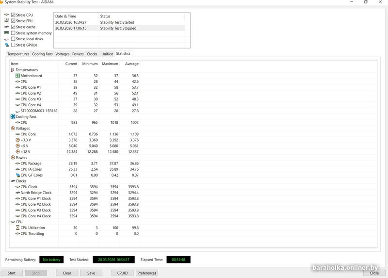Click the CPU GT Cores icon
The height and width of the screenshot is (278, 388).
17,175
